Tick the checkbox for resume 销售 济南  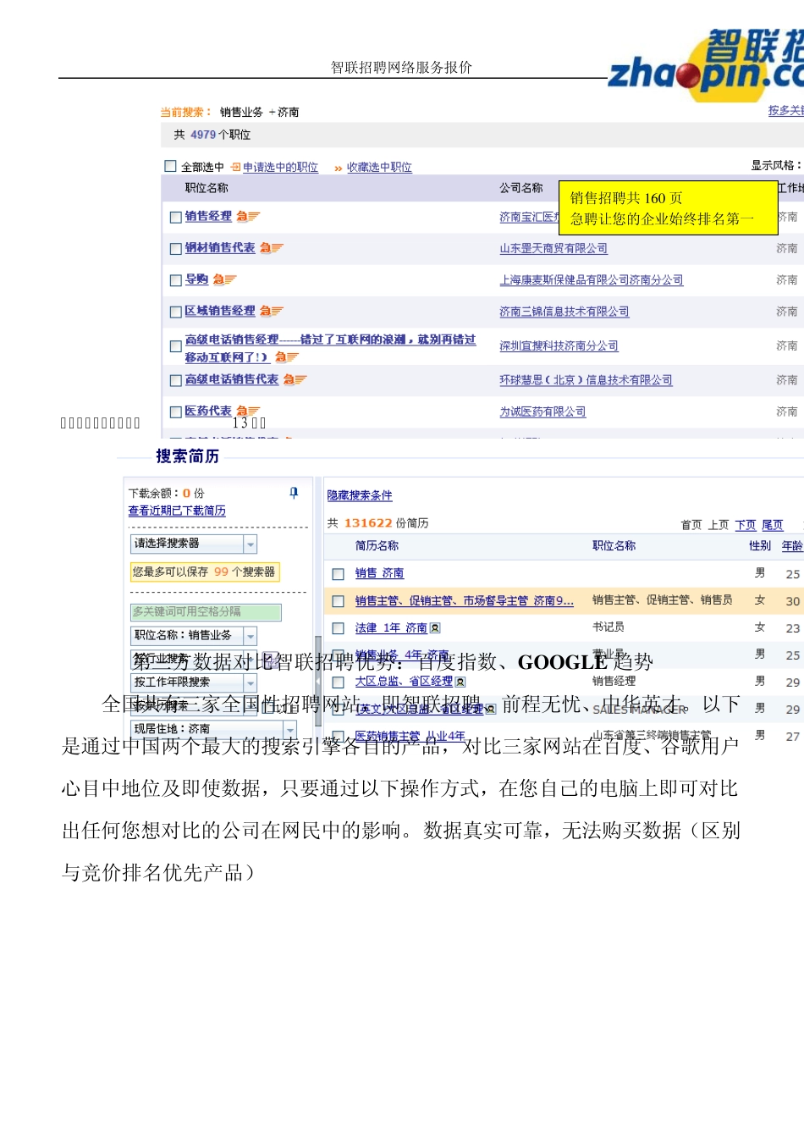click(338, 574)
